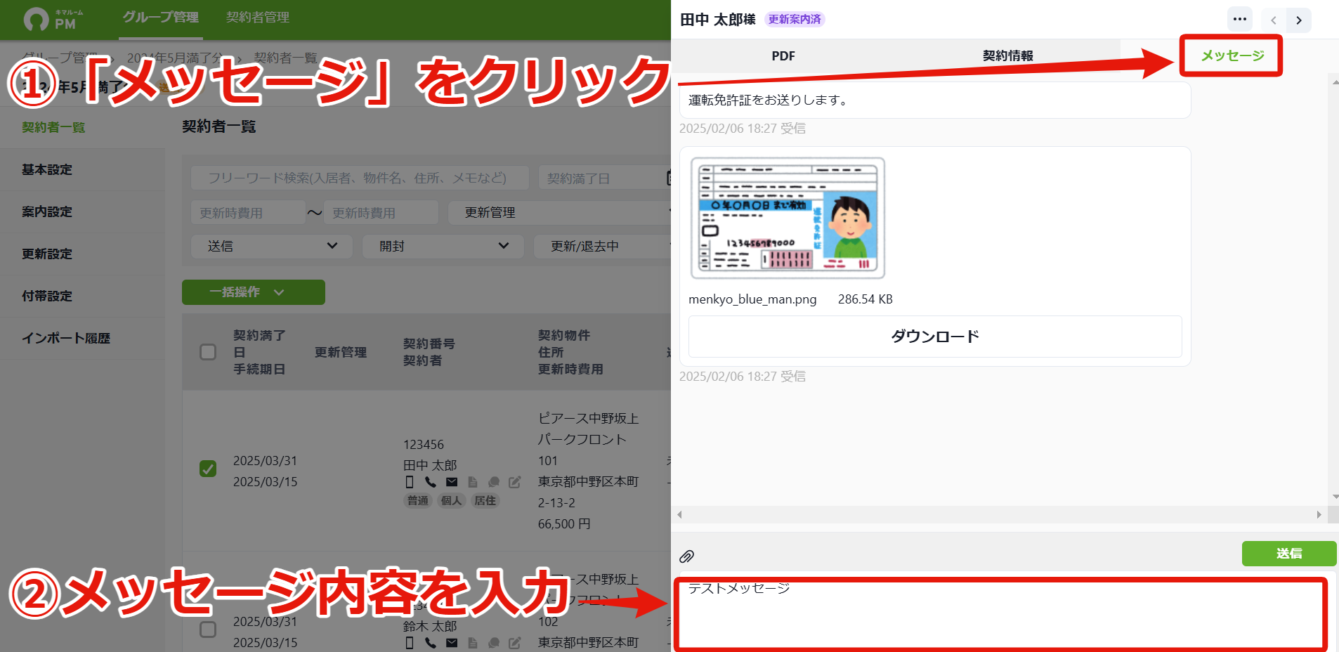1339x652 pixels.
Task: Click contract number 123456
Action: click(x=424, y=445)
